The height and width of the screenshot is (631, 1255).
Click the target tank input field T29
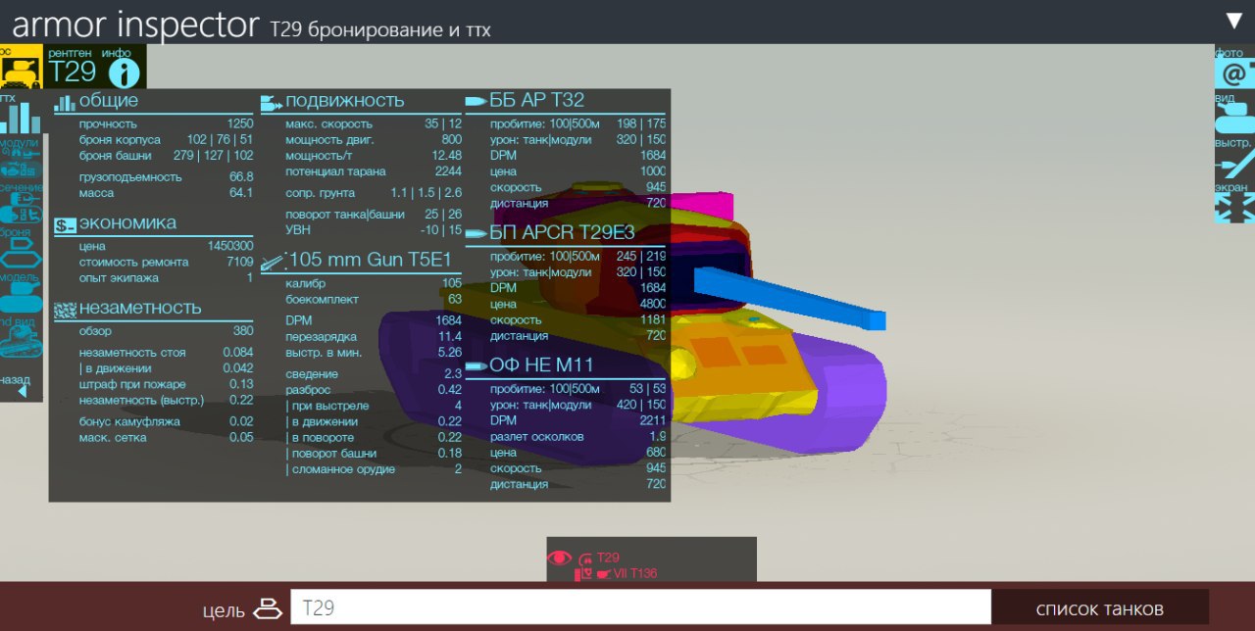point(641,607)
